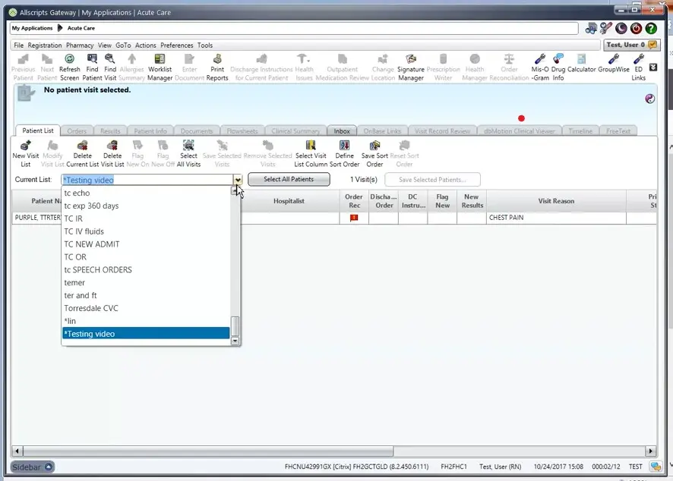Viewport: 673px width, 481px height.
Task: Launch the Worklist Manager
Action: point(160,65)
